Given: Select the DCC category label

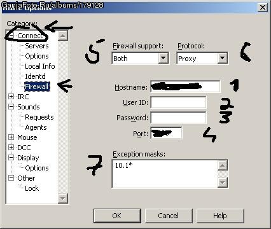Looking at the screenshot, I should click(24, 148).
